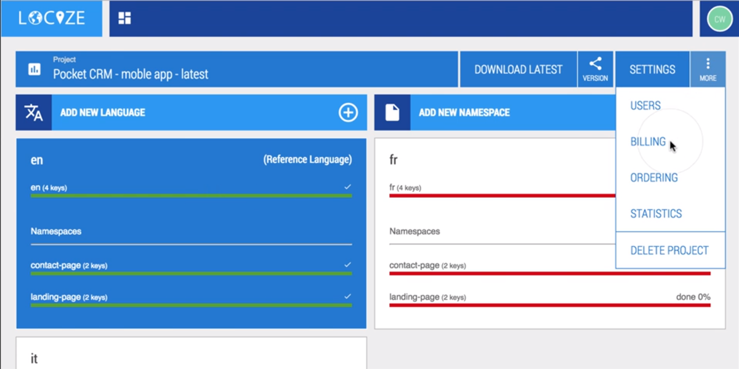Click the namespace document icon
The width and height of the screenshot is (739, 369).
click(x=392, y=113)
